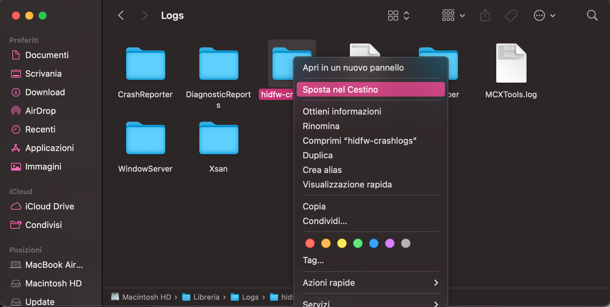Click Rinomina in the context menu

[x=321, y=126]
